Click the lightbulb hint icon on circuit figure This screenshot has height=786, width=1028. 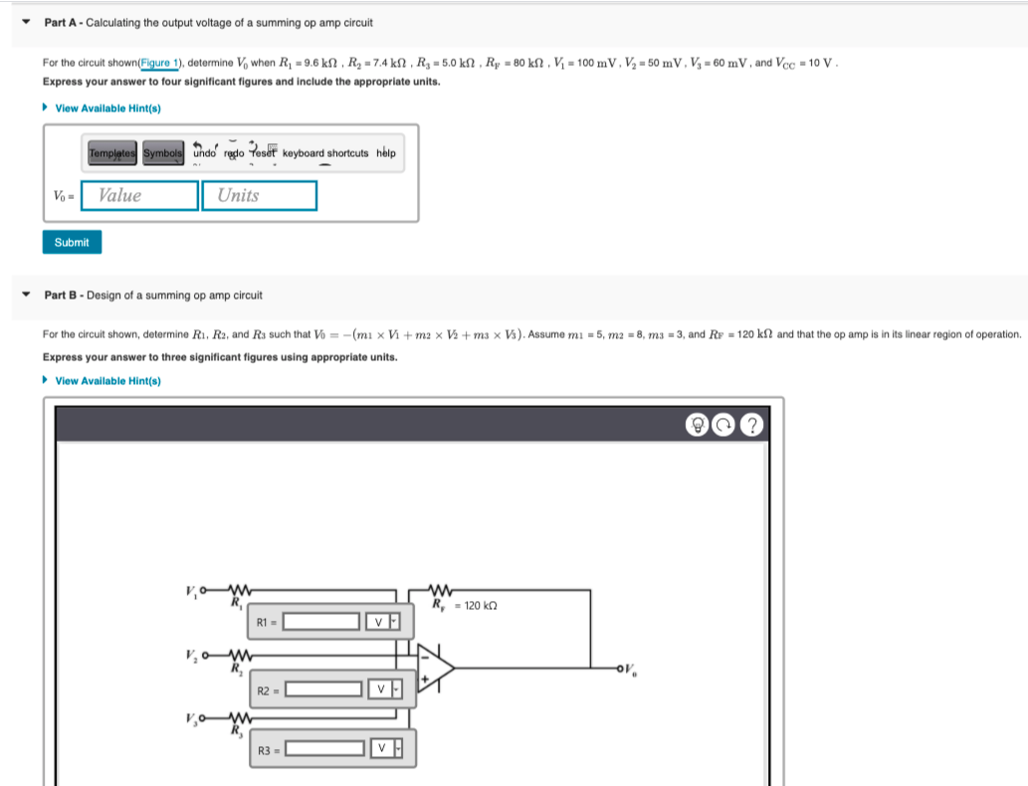[699, 425]
